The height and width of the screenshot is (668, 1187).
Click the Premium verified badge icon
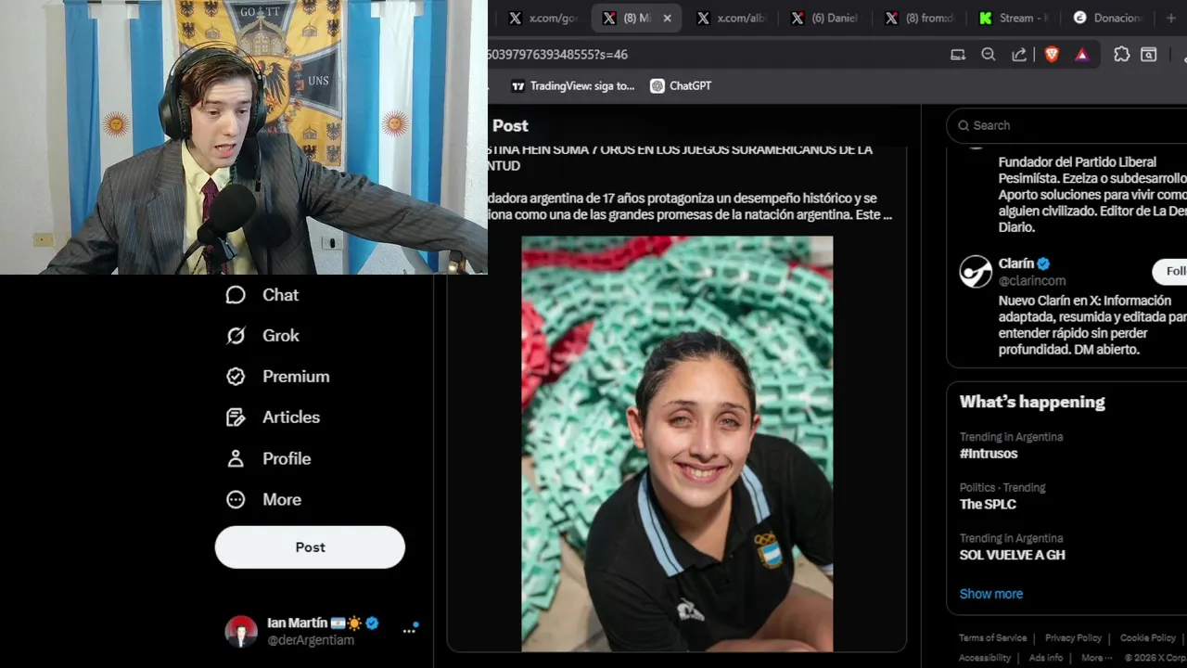236,377
